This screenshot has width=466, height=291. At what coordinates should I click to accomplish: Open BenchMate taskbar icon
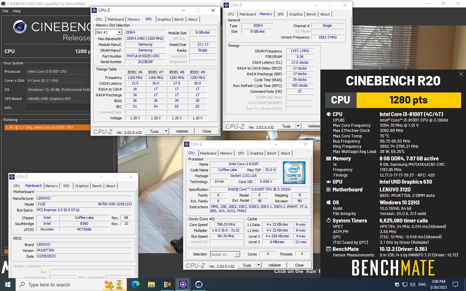tap(167, 285)
